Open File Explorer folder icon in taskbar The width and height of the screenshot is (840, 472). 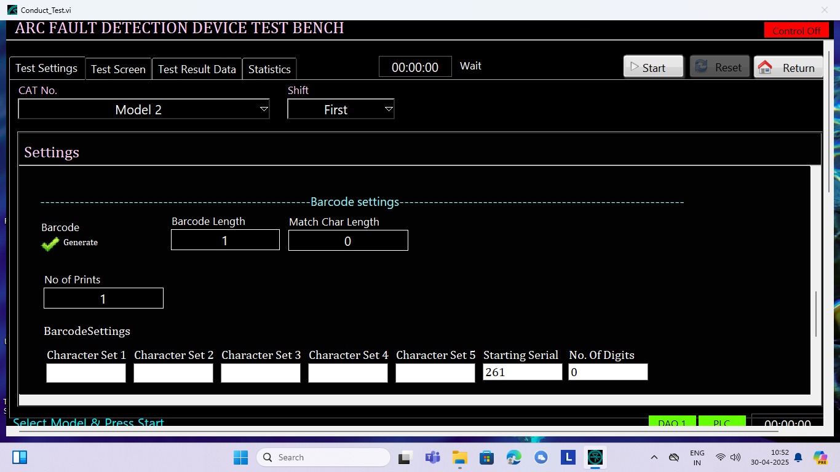coord(460,457)
